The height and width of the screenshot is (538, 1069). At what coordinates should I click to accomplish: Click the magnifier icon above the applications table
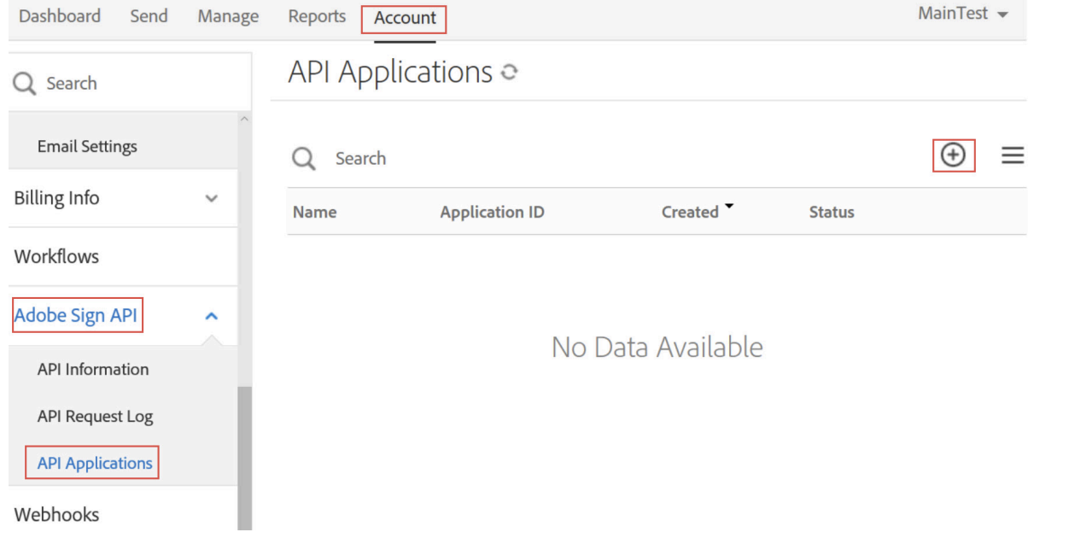coord(304,159)
